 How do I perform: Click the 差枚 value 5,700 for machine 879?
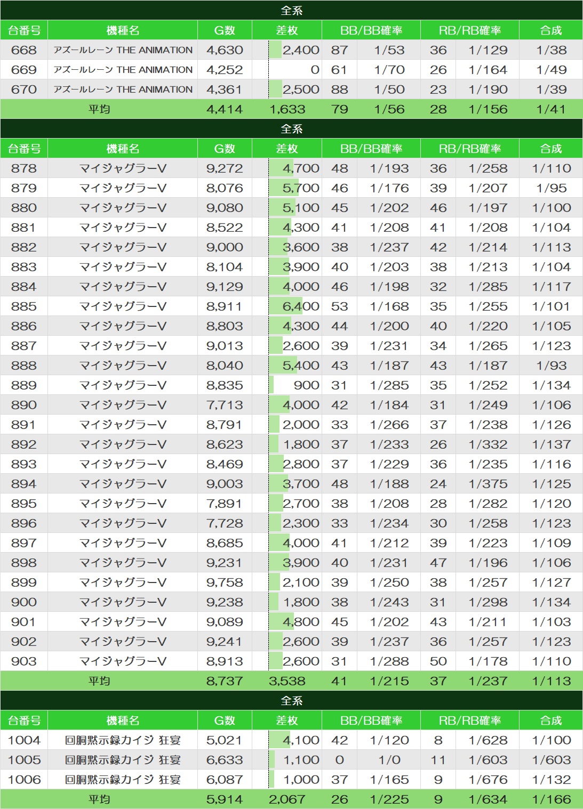tap(301, 188)
